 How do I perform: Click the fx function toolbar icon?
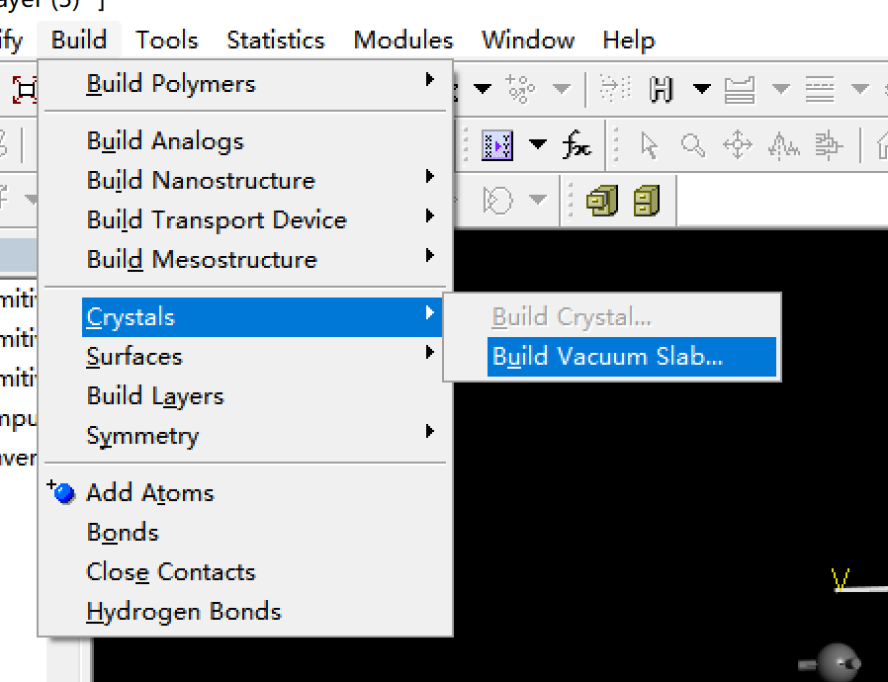tap(577, 145)
